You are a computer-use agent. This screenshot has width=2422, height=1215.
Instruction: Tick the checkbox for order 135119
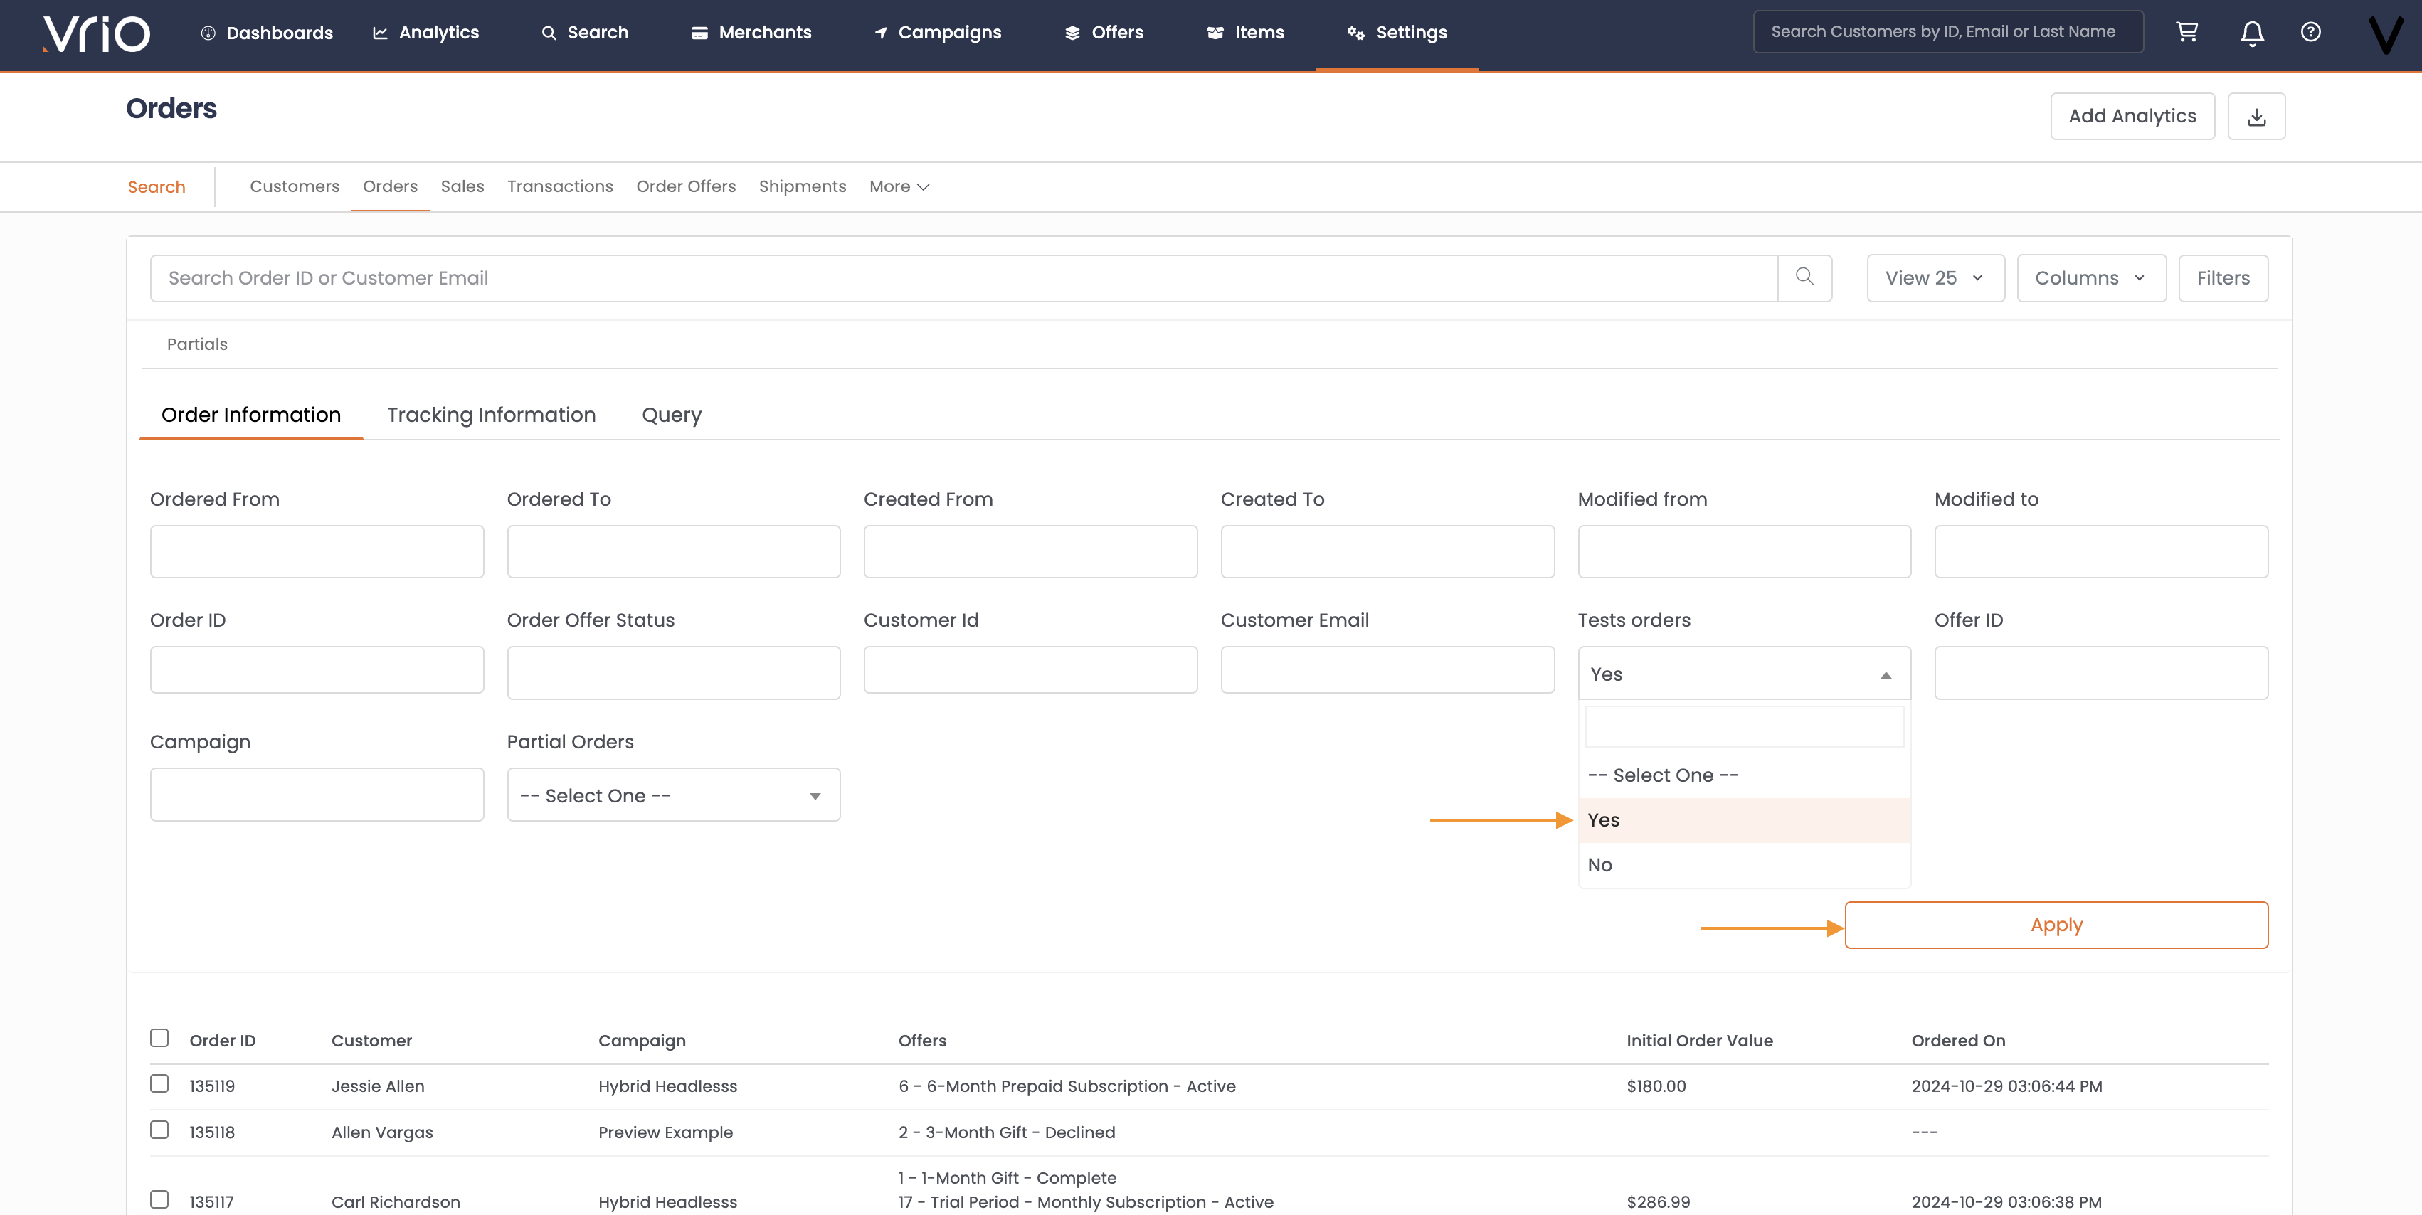pos(160,1083)
